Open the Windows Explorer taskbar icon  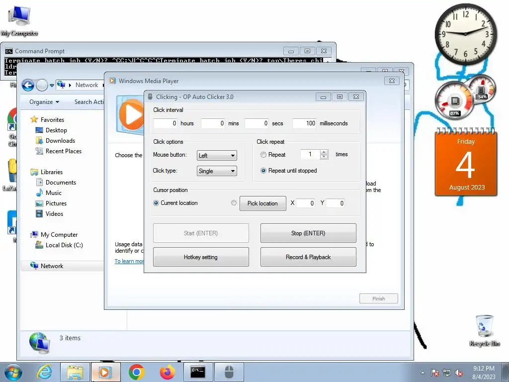[x=75, y=372]
